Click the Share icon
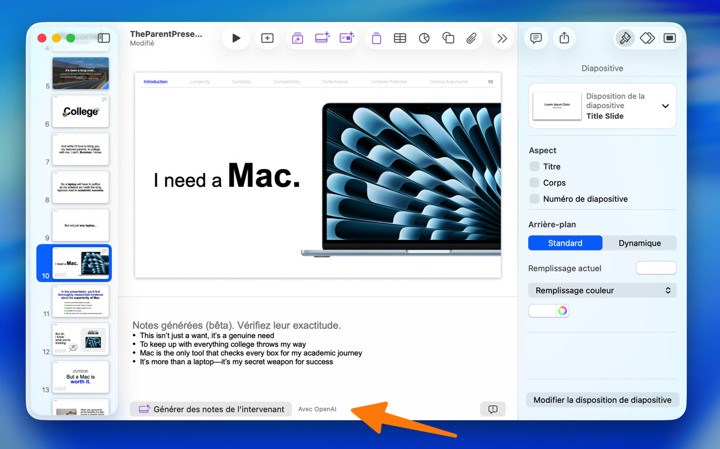 [x=564, y=38]
